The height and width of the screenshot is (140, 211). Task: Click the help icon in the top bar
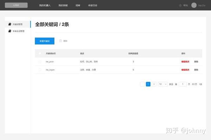180,5
